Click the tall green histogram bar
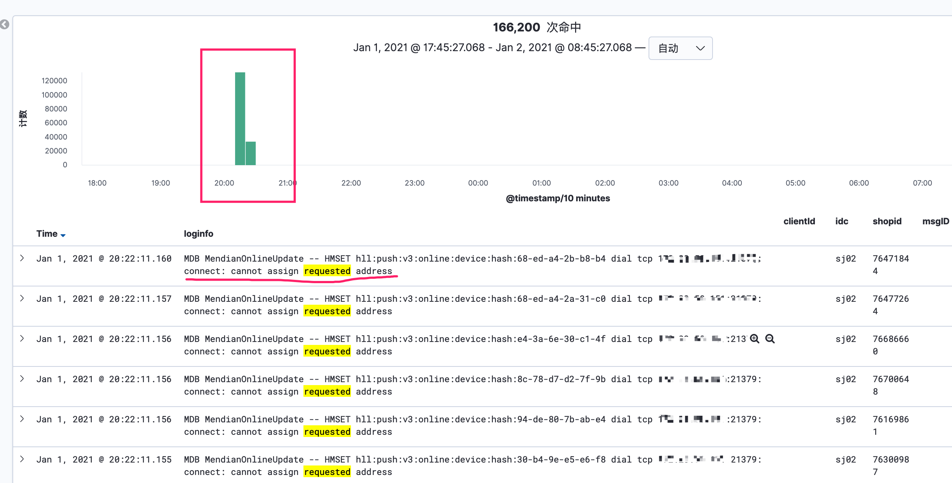952x483 pixels. (x=240, y=118)
